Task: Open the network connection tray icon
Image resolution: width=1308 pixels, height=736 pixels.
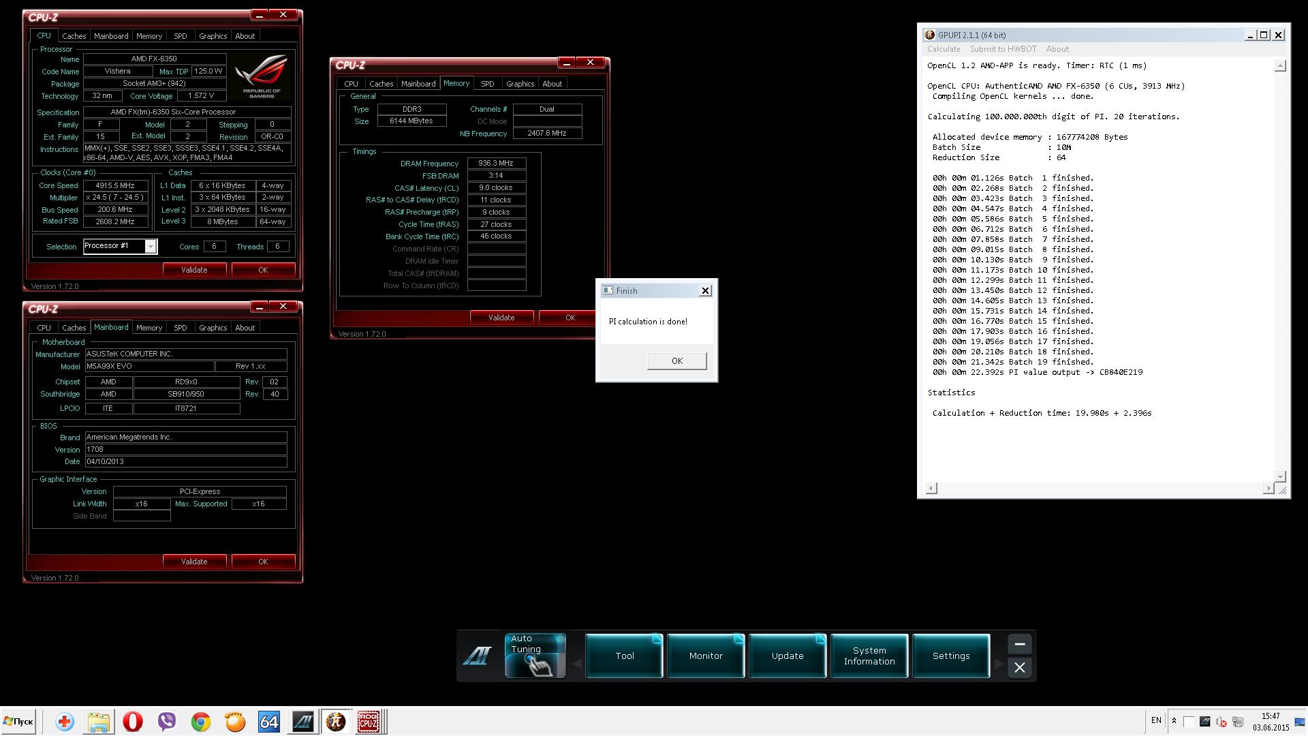Action: [1238, 721]
